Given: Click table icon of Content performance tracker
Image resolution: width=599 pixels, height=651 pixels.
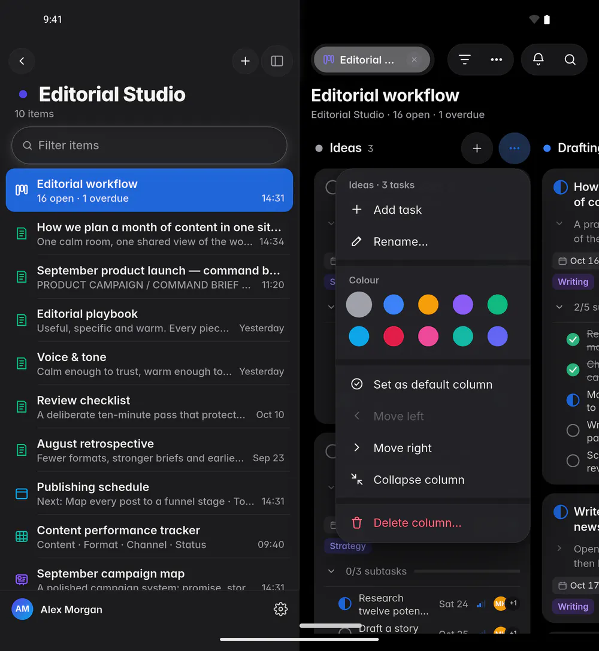Looking at the screenshot, I should (22, 537).
